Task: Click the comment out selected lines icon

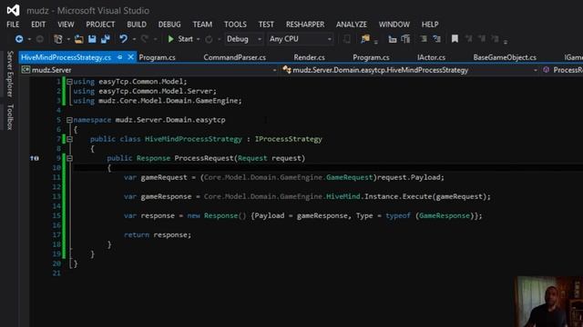Action: 423,39
